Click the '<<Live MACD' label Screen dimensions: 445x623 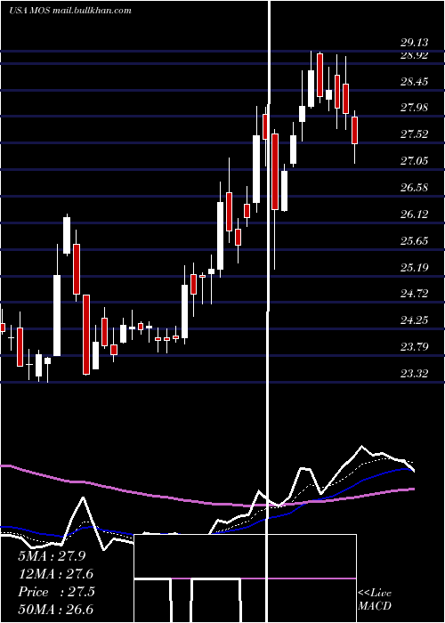(375, 600)
